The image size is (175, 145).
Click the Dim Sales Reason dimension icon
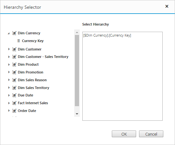[14, 80]
